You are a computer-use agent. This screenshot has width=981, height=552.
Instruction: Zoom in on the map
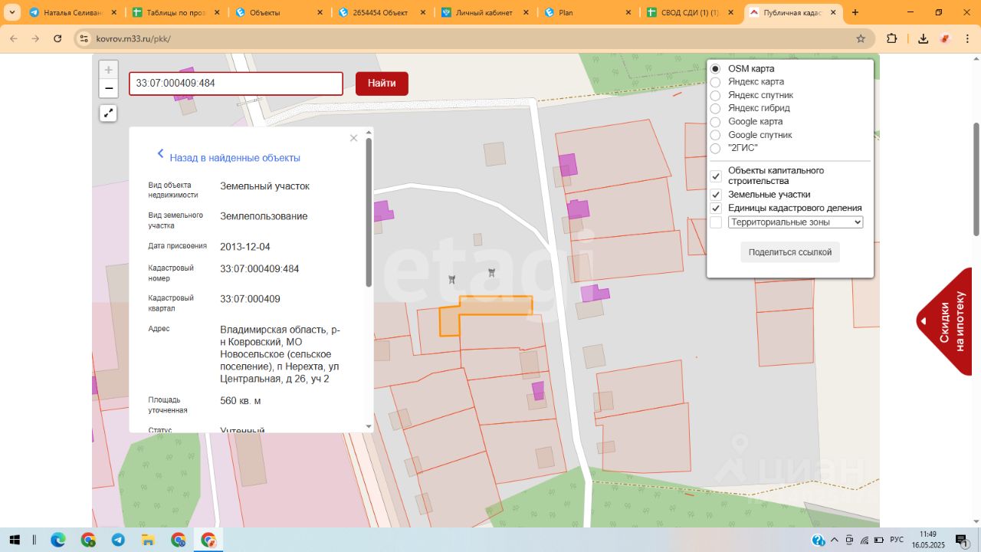pyautogui.click(x=109, y=70)
